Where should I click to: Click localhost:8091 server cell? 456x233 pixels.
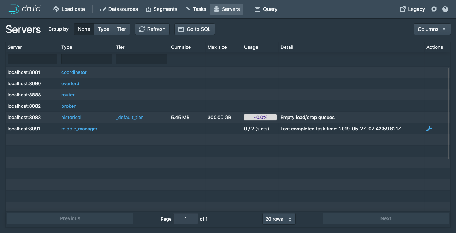click(24, 129)
